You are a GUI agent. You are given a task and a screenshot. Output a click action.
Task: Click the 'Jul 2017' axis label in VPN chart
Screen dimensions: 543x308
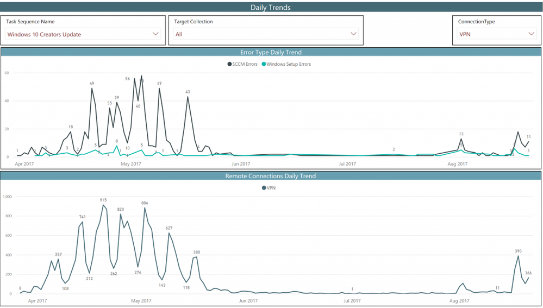click(x=352, y=301)
